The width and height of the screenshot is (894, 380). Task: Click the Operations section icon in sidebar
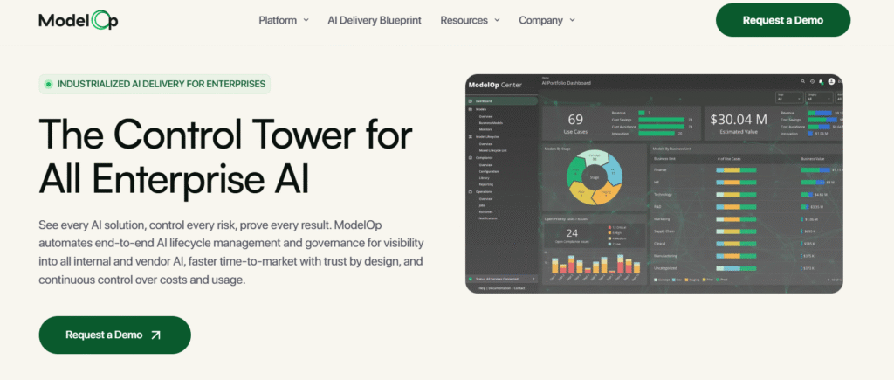pos(471,191)
